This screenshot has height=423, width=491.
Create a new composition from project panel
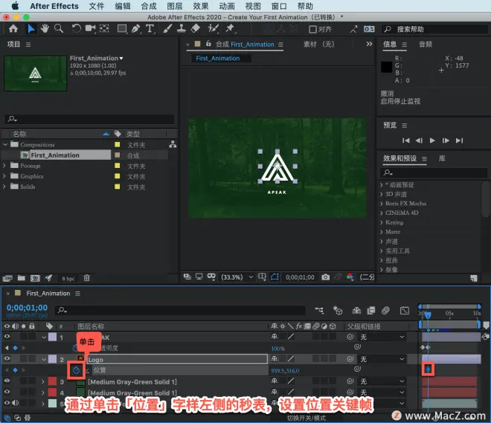[x=35, y=278]
